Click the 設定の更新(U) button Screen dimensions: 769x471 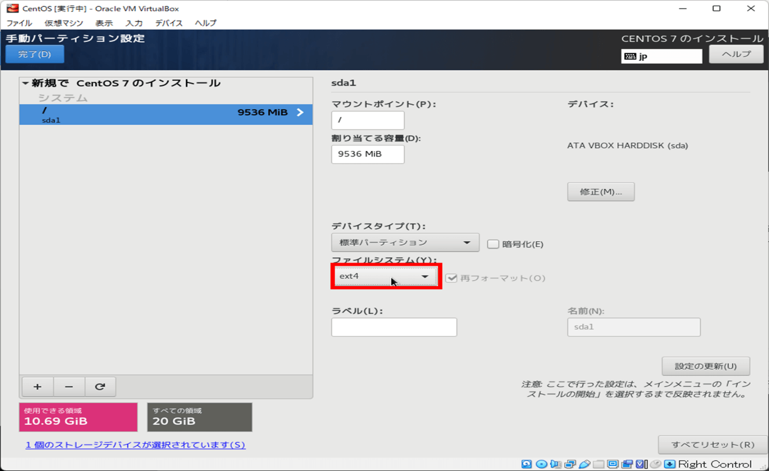[706, 366]
